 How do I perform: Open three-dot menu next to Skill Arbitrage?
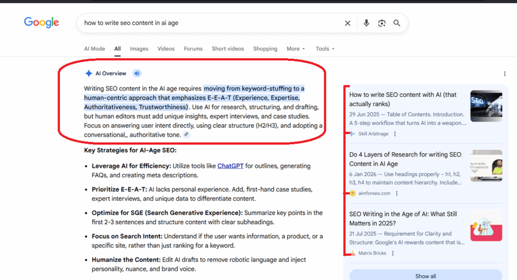[395, 134]
